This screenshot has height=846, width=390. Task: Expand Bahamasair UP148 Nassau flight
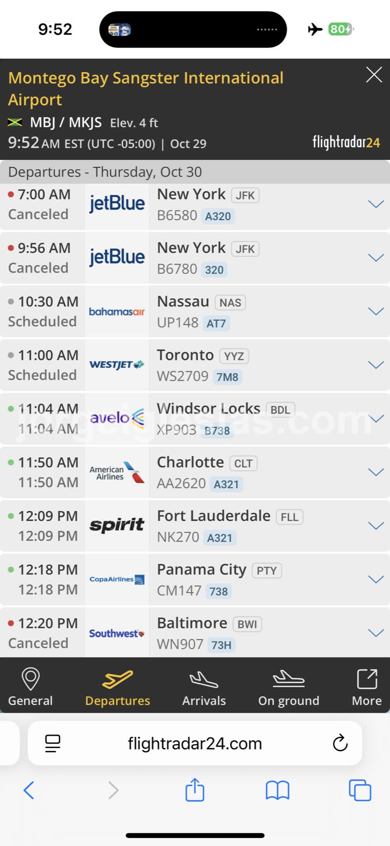tap(375, 312)
